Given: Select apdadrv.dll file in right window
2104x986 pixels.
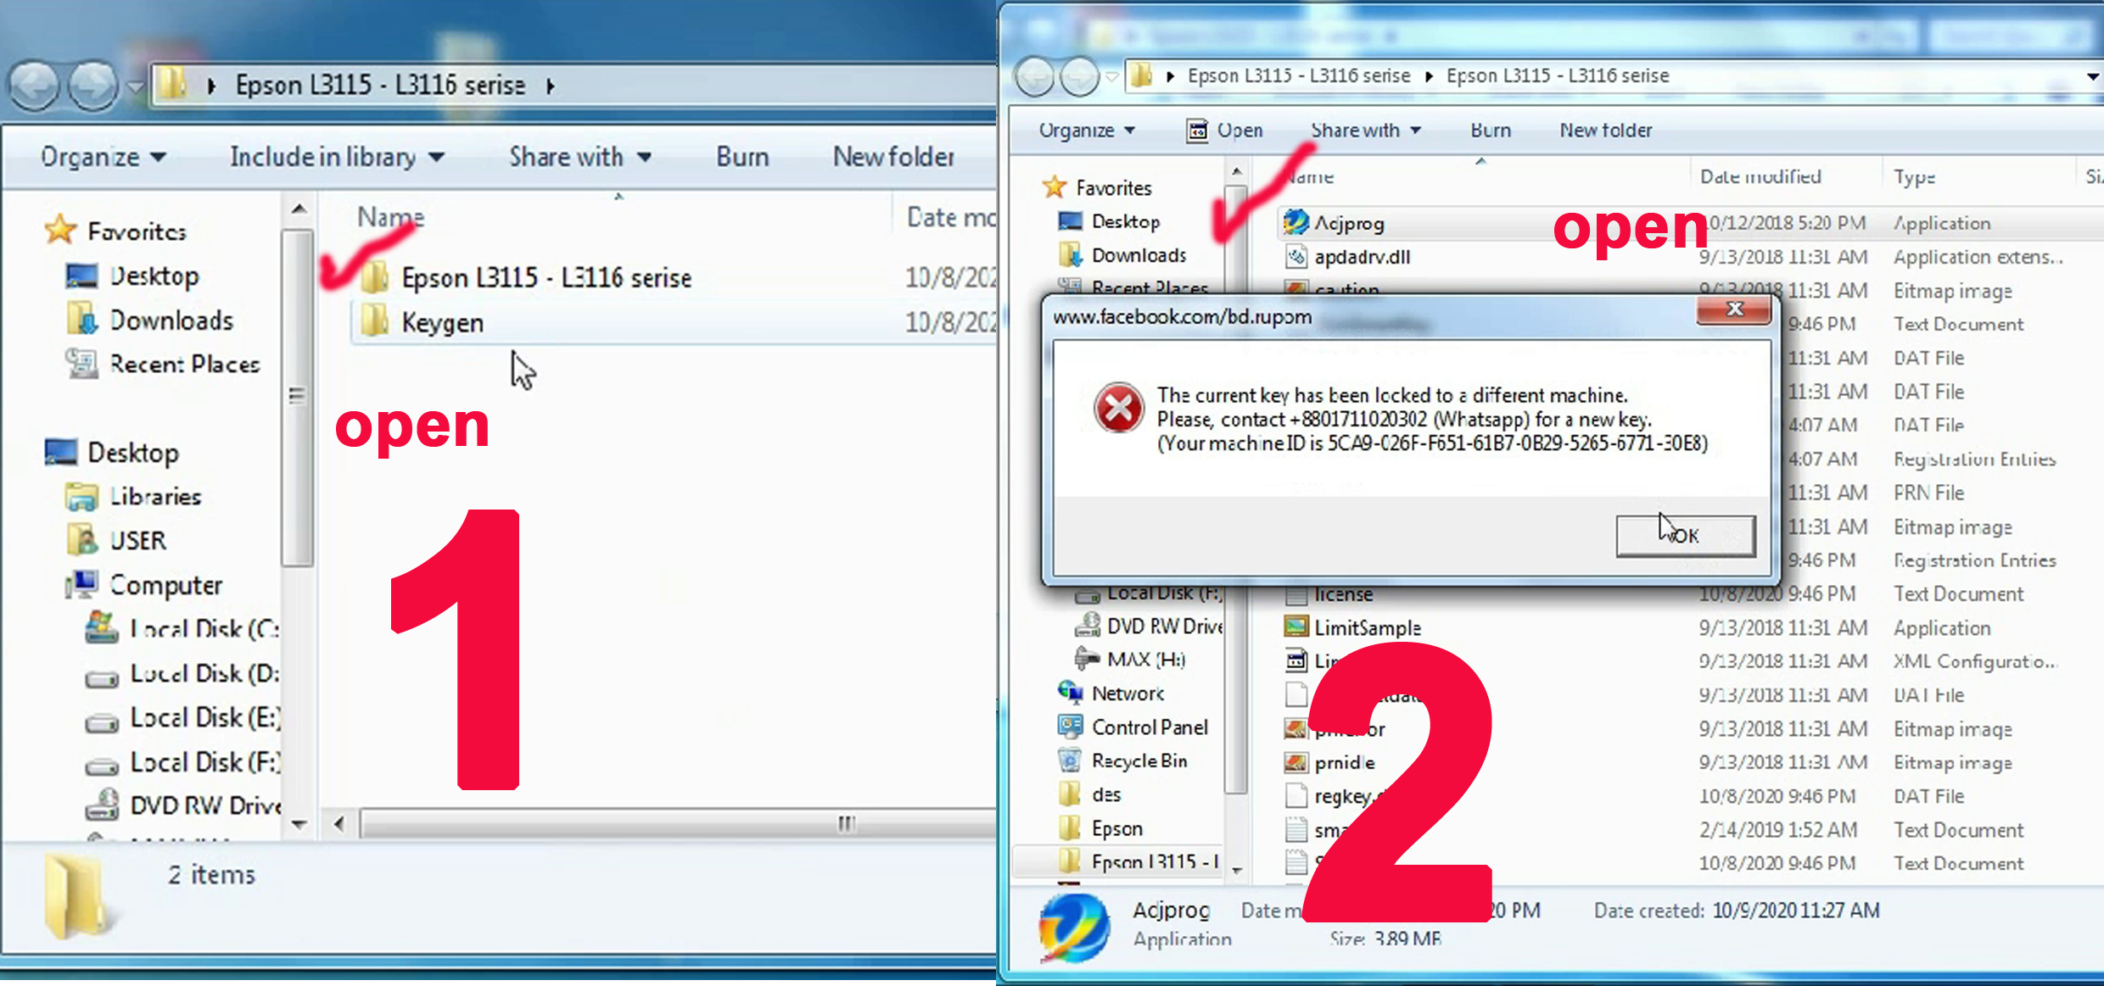Looking at the screenshot, I should 1347,257.
